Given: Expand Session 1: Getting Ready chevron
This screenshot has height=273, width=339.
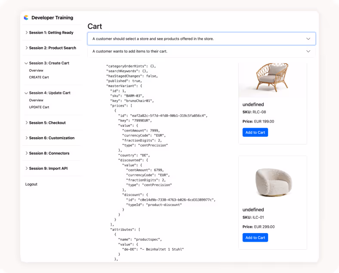Looking at the screenshot, I should click(26, 33).
